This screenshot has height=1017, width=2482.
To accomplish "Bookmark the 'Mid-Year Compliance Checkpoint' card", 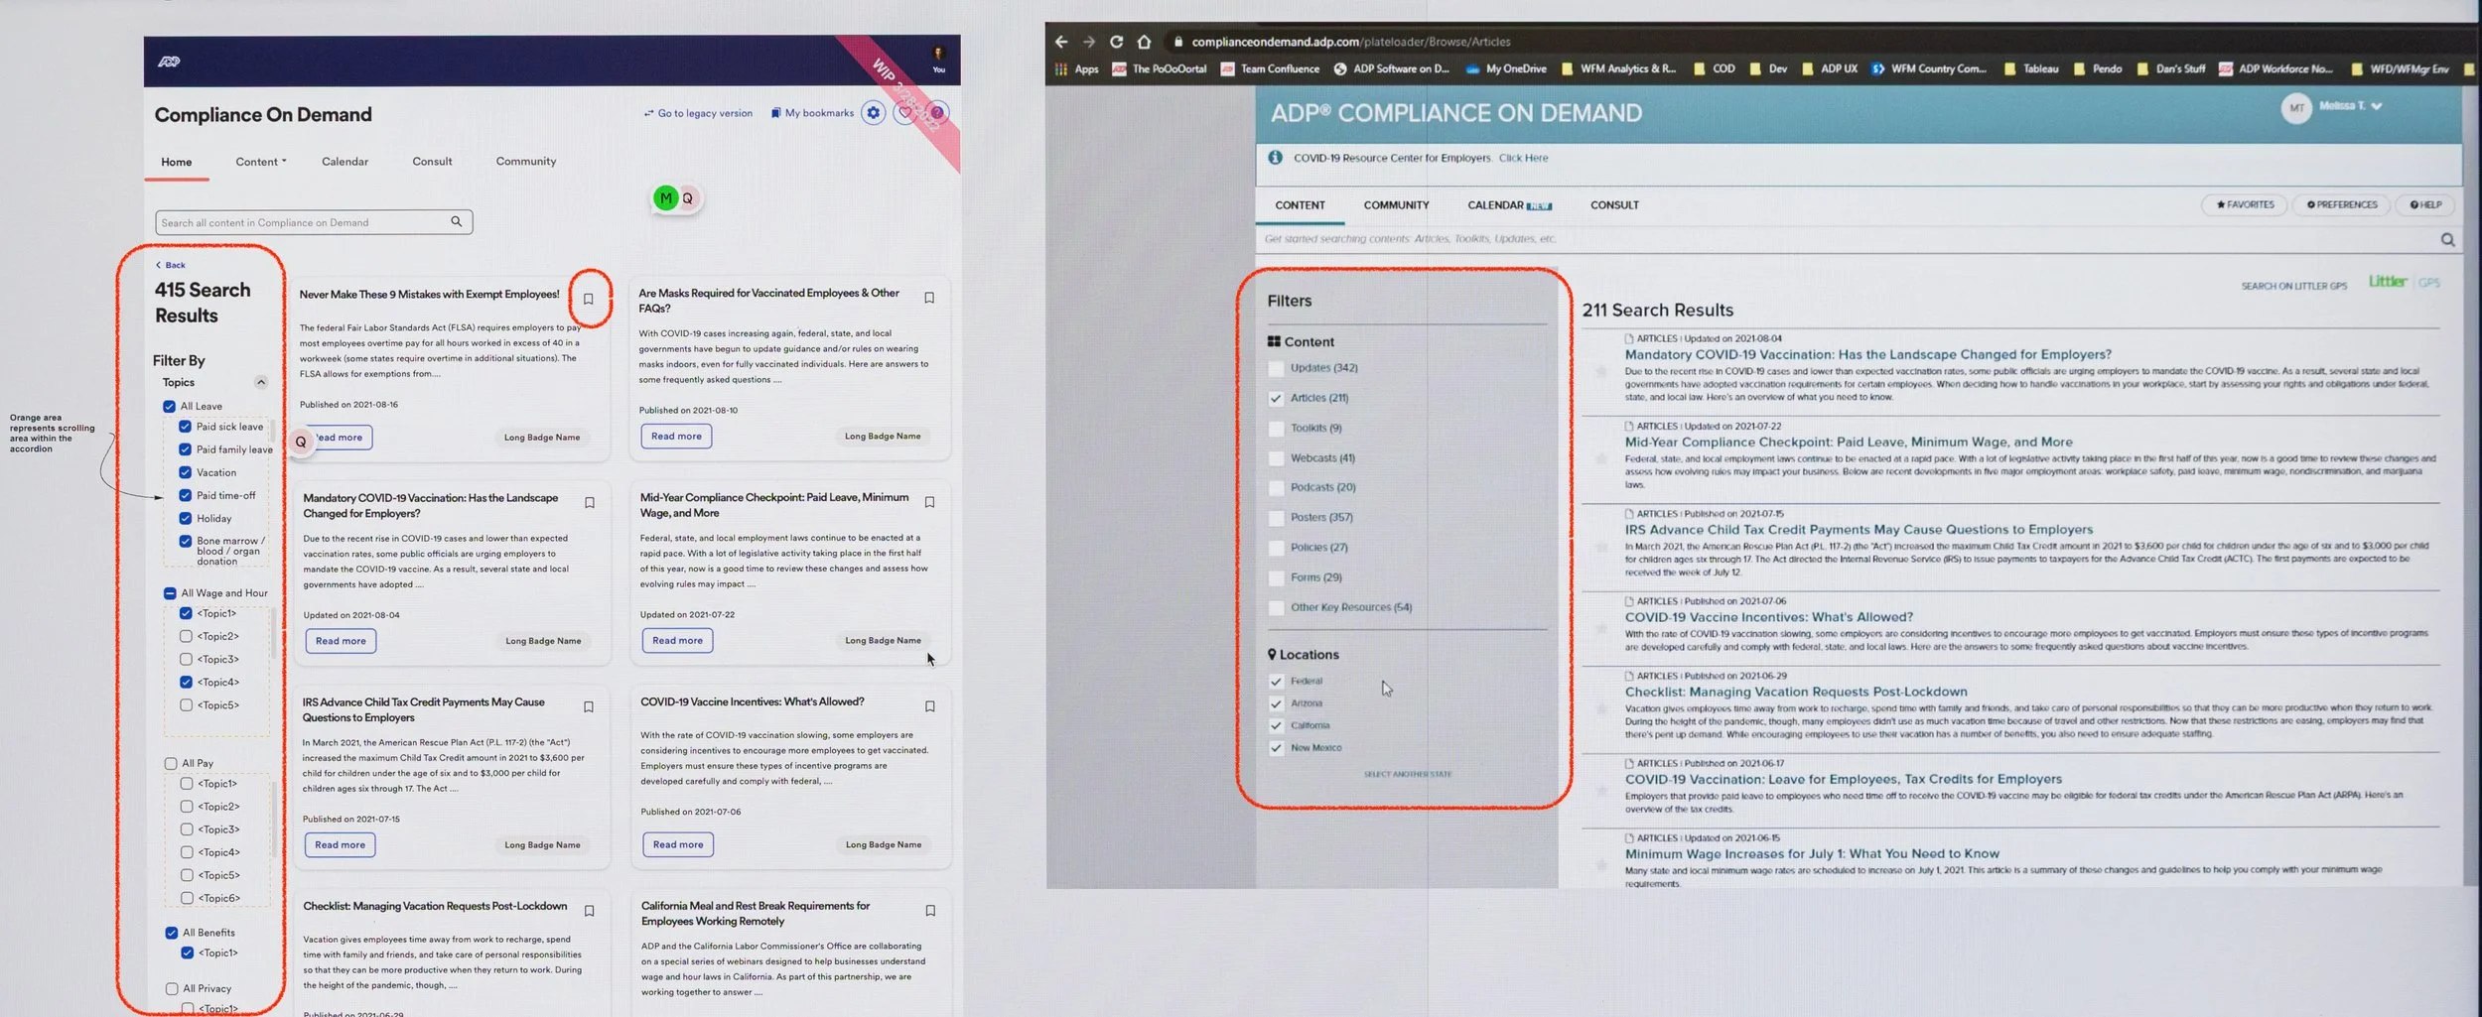I will point(930,502).
